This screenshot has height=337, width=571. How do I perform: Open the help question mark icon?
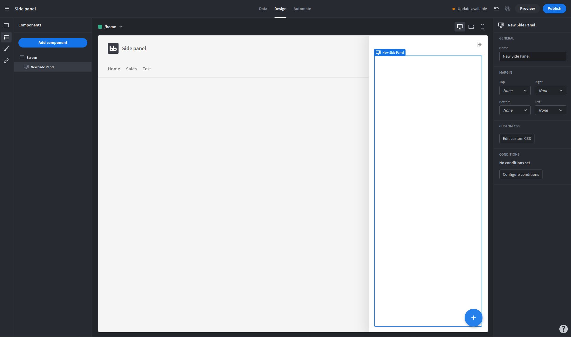click(563, 329)
